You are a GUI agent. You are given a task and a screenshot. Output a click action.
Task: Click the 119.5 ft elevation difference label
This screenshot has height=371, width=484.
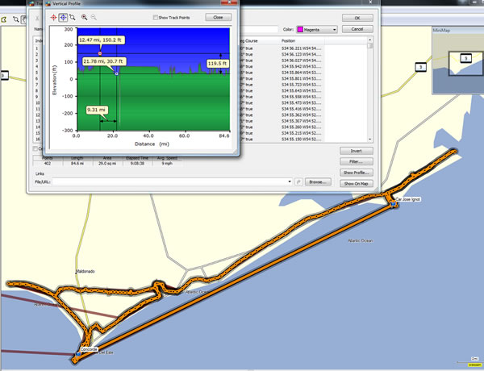pos(217,64)
